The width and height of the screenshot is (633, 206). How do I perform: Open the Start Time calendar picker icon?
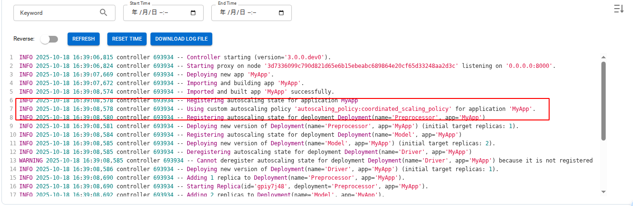click(193, 13)
